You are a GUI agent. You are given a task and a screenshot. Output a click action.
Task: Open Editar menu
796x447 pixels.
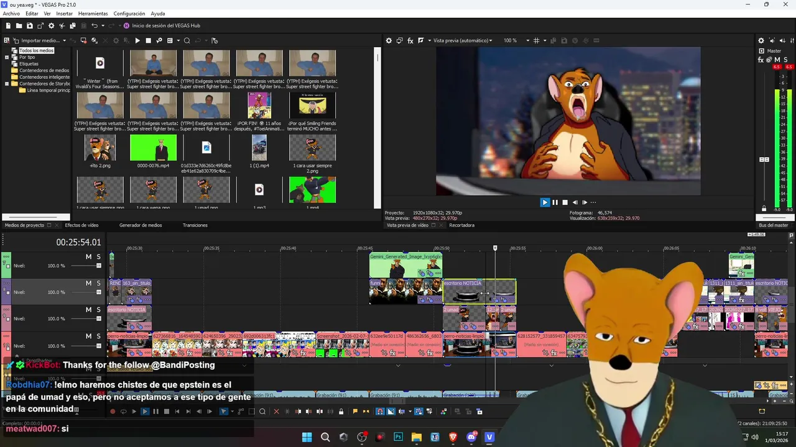point(32,13)
